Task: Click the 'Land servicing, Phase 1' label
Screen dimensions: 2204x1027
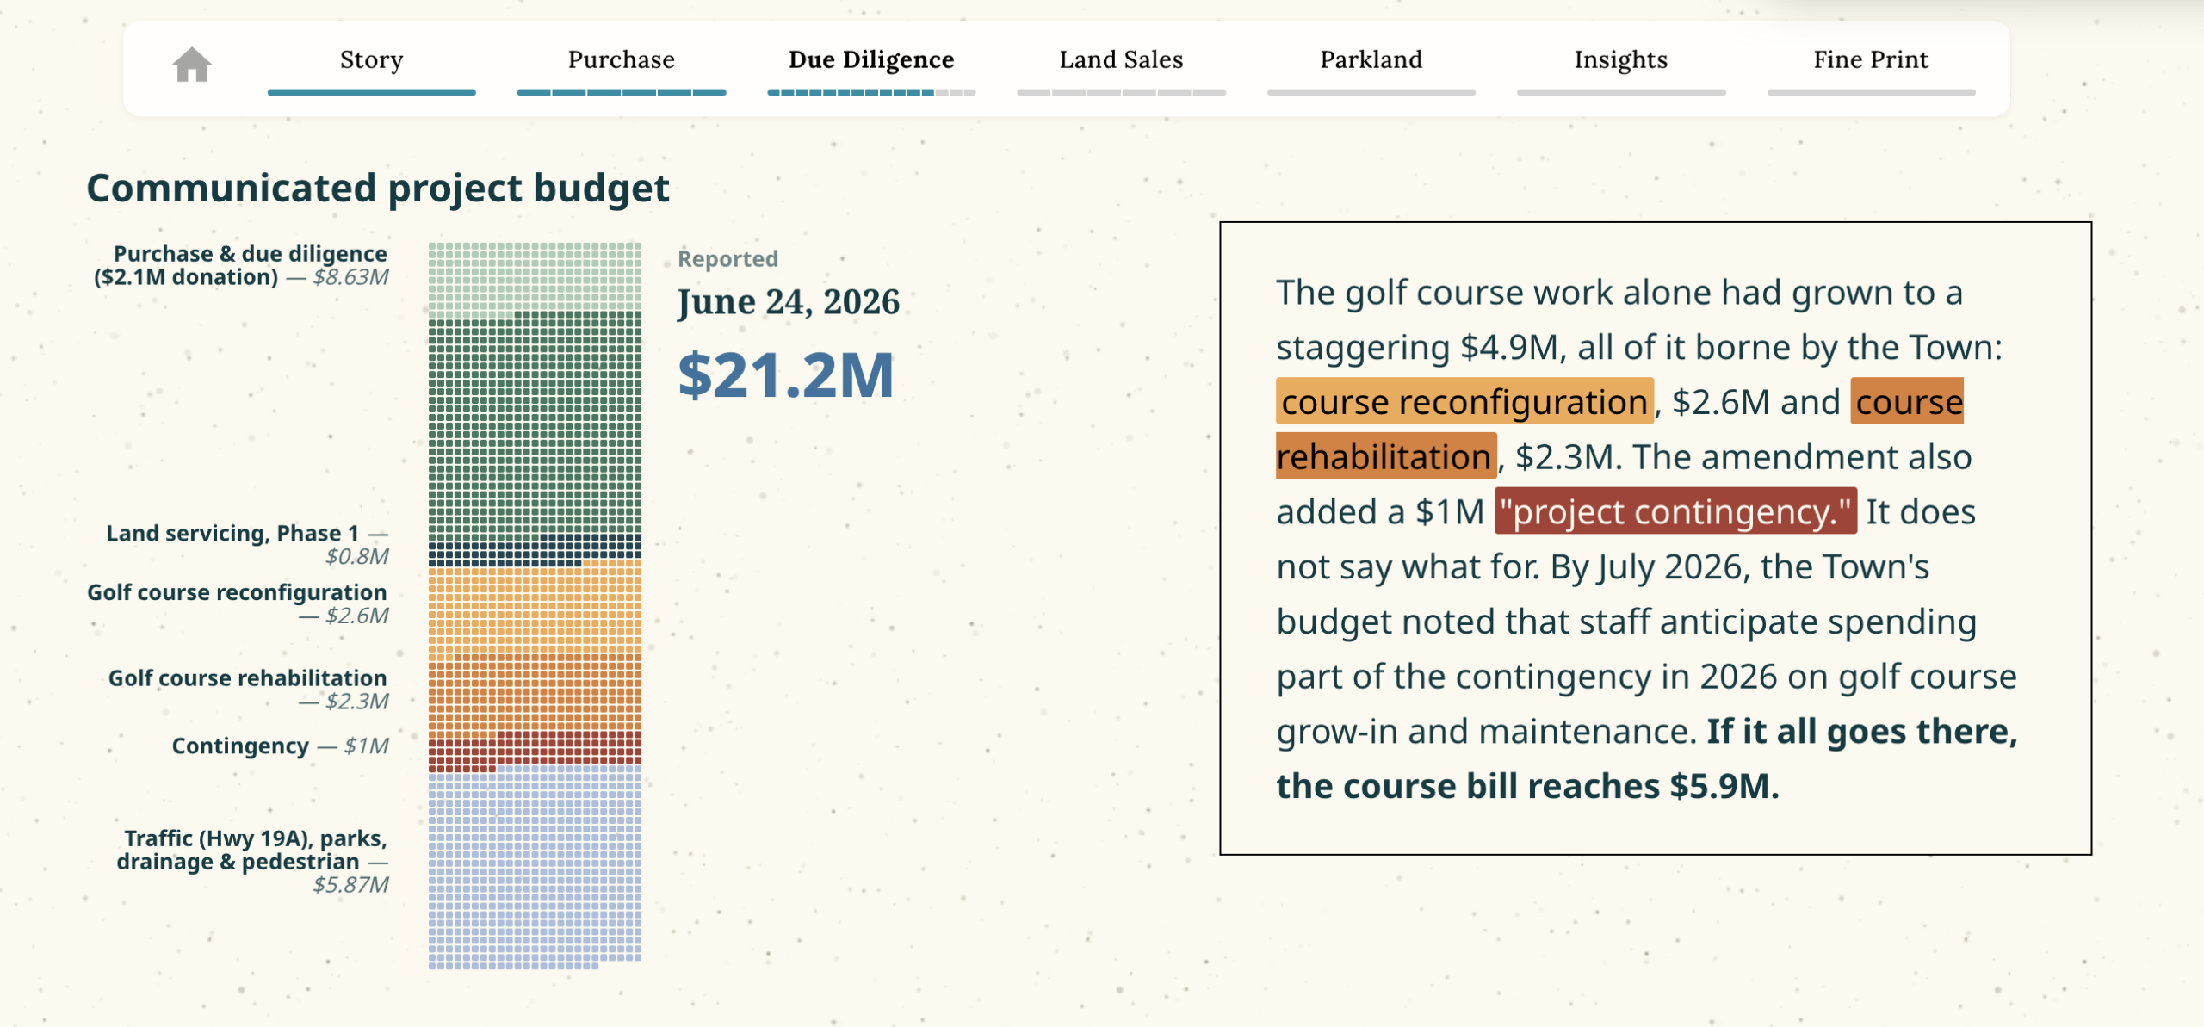Action: [247, 544]
